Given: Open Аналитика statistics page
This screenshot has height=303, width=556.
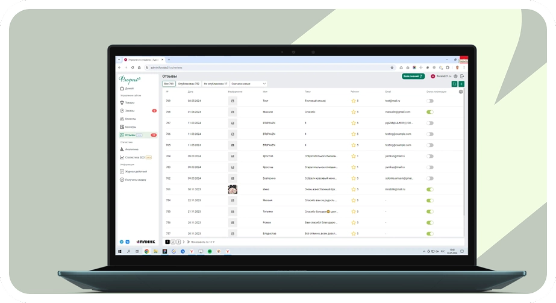Looking at the screenshot, I should (x=131, y=149).
